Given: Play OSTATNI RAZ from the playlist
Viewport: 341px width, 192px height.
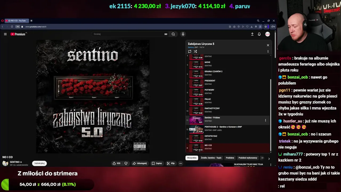Looking at the screenshot, I should (x=228, y=139).
